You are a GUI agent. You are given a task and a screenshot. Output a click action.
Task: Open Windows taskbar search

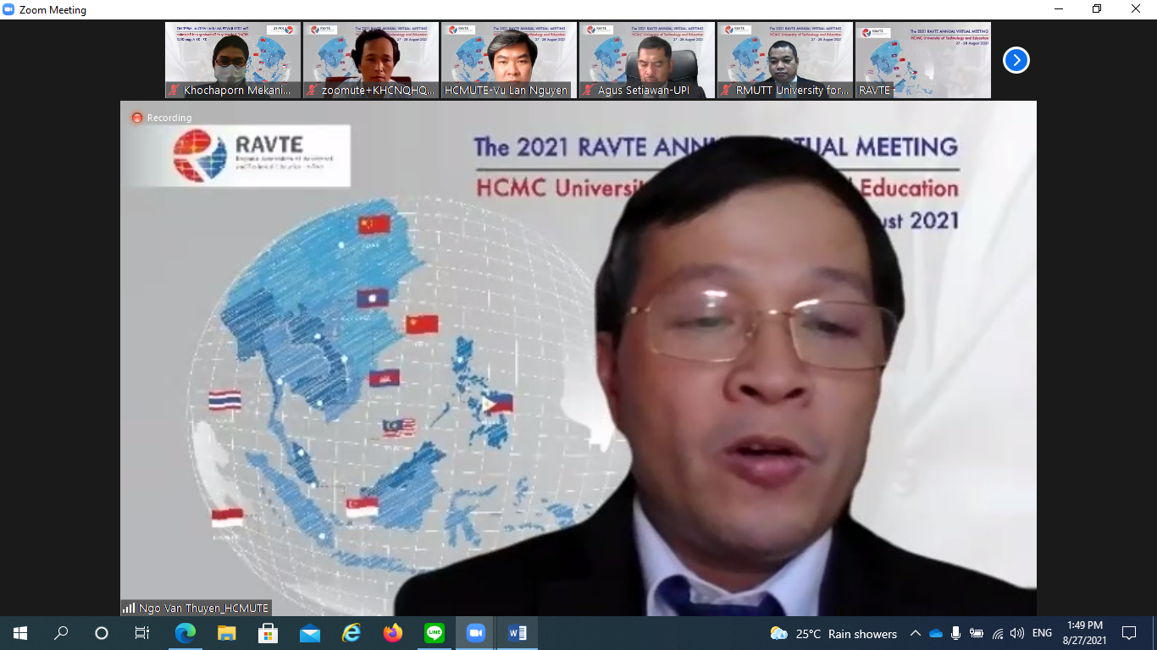(x=61, y=633)
